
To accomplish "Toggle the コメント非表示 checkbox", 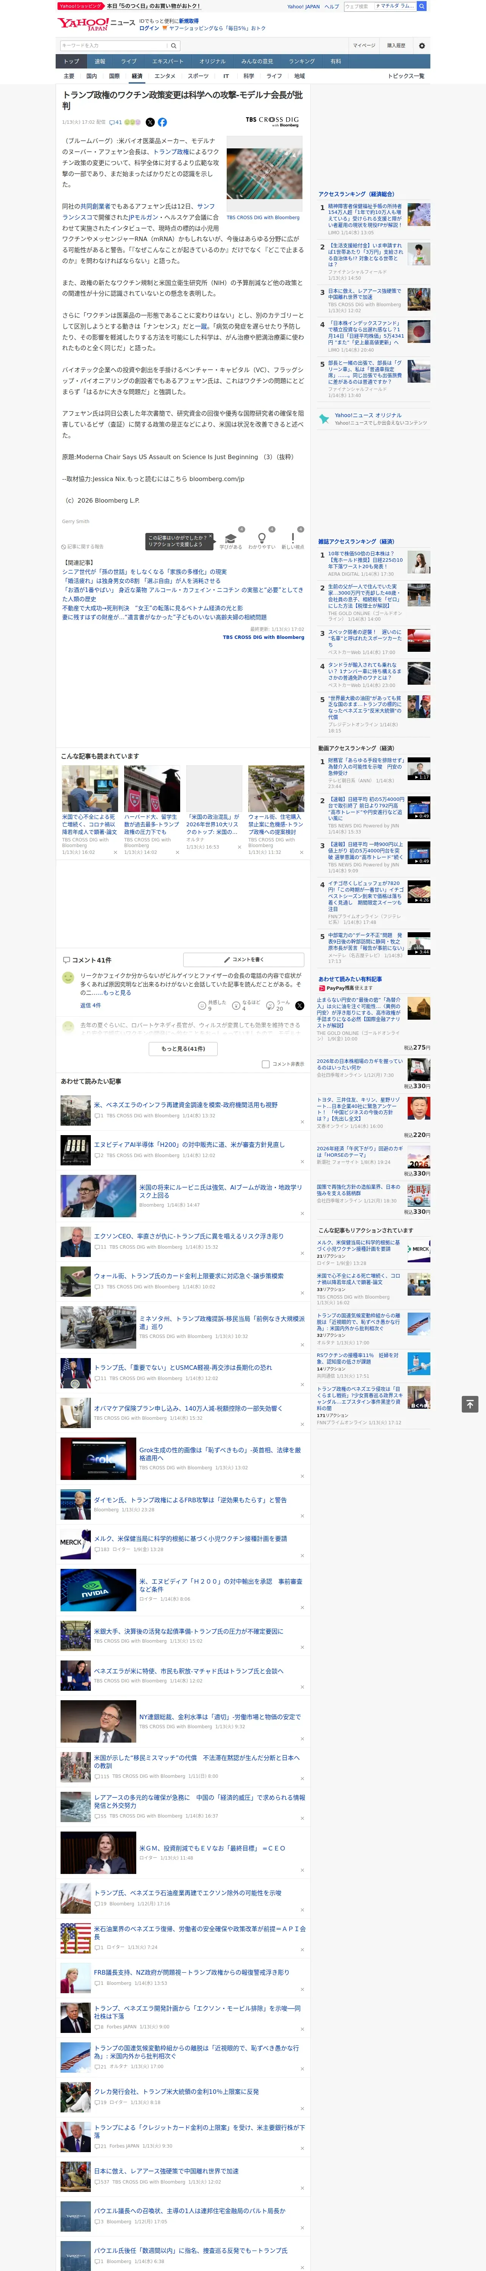I will coord(265,1064).
